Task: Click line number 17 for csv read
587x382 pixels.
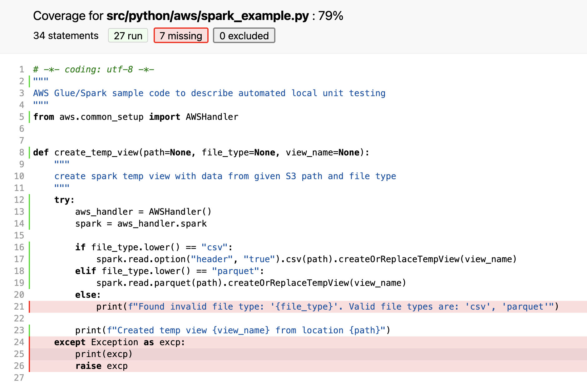Action: pos(19,259)
